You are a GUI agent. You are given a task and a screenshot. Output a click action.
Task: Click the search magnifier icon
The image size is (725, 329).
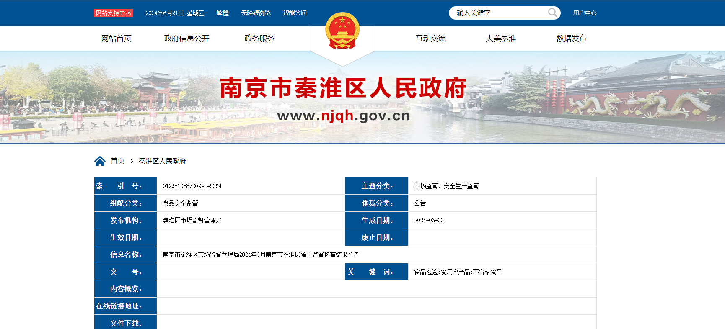click(552, 13)
